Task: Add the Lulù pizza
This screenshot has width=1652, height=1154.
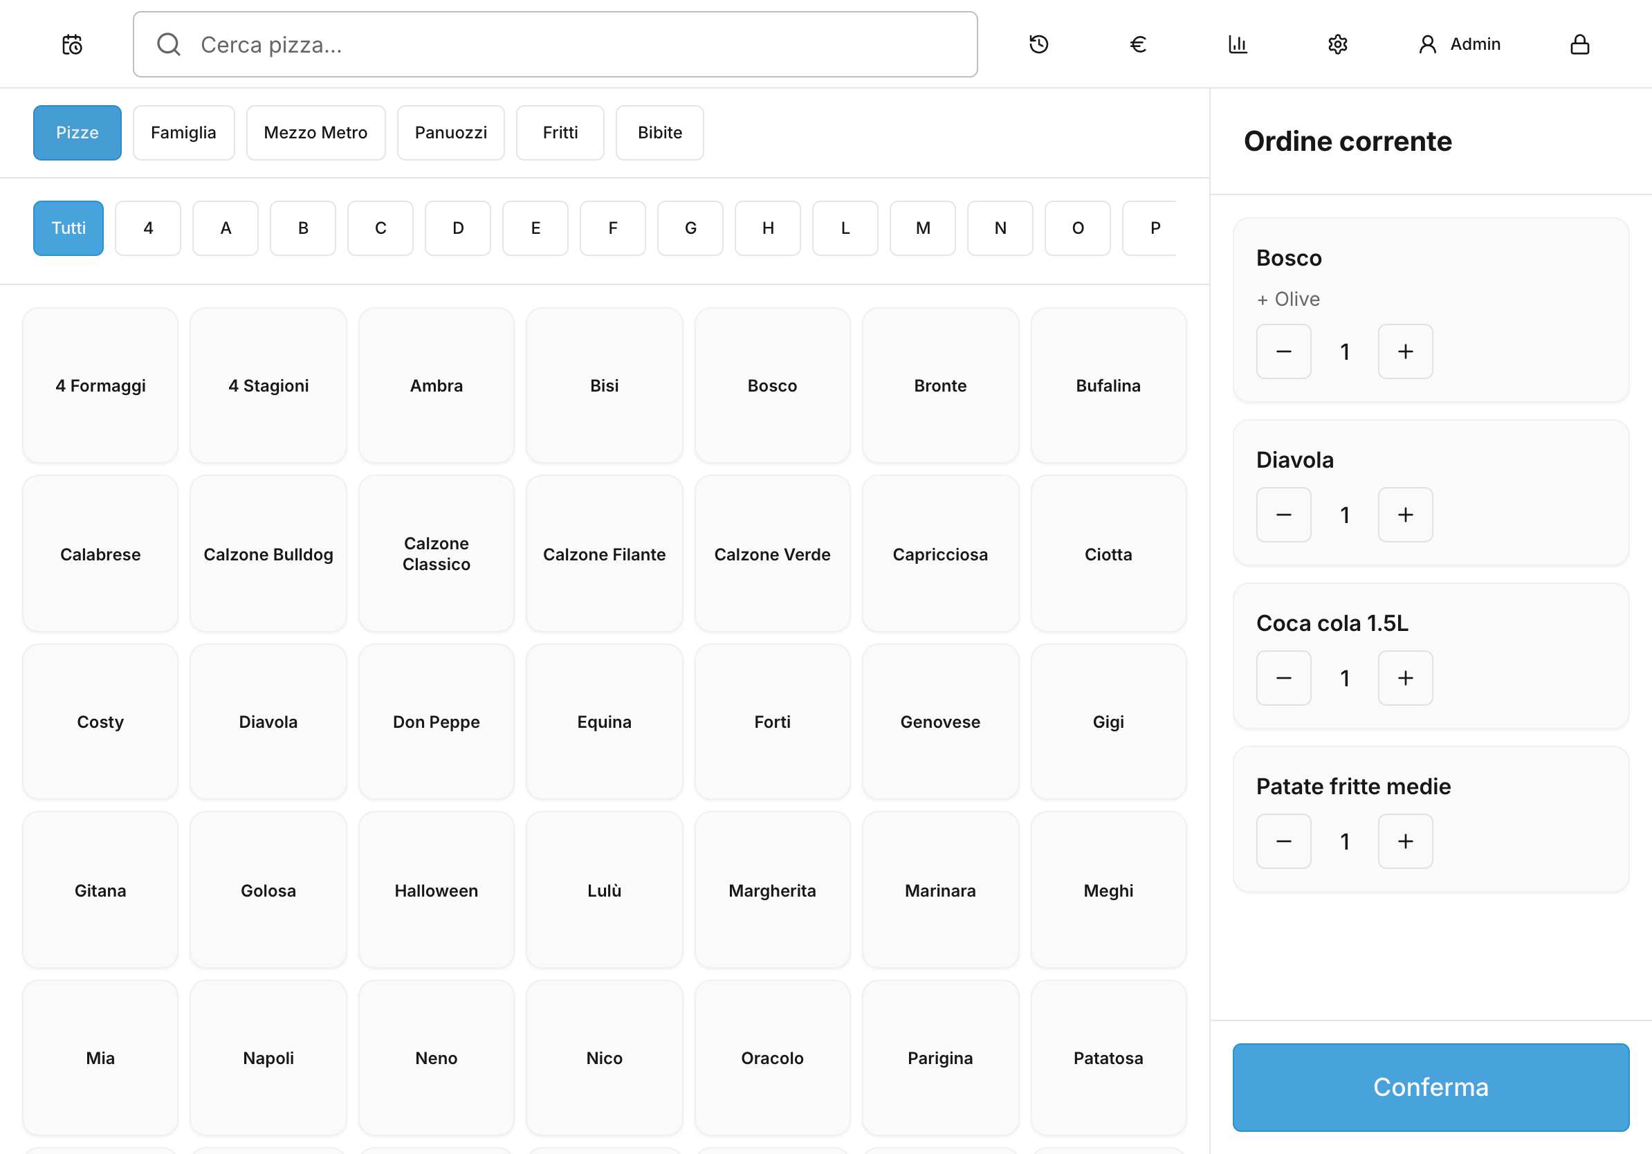Action: (x=605, y=890)
